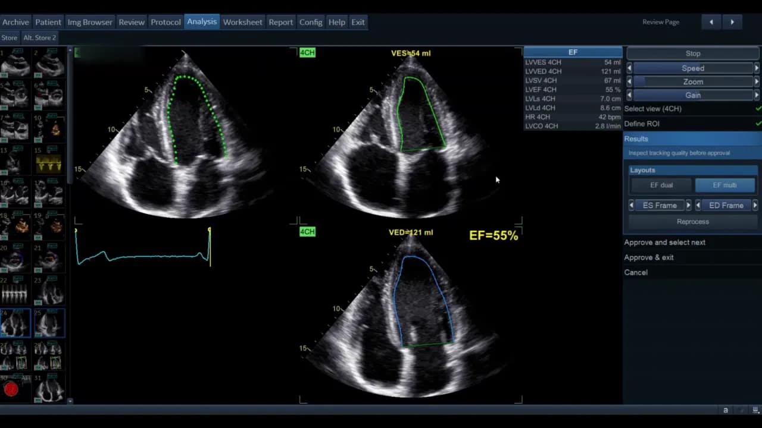Click the Gain slider bar
The image size is (762, 428).
point(692,95)
